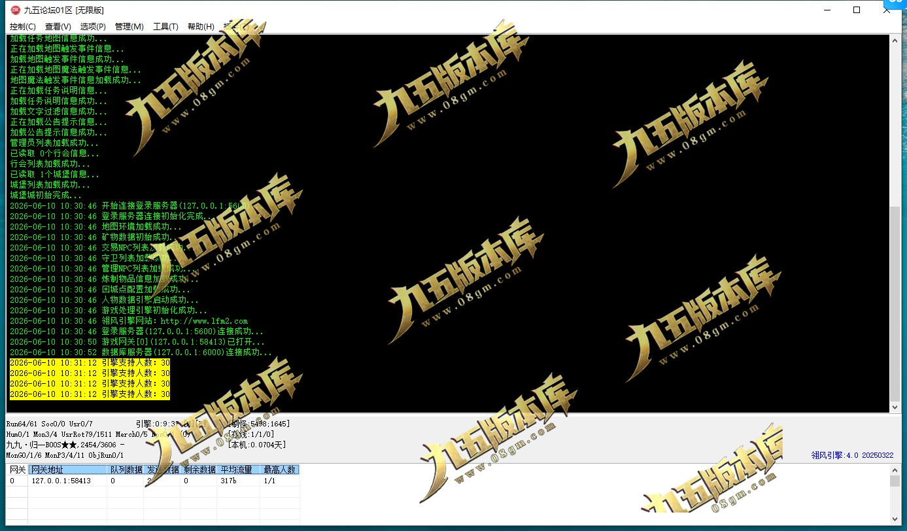907x531 pixels.
Task: Click the log line 管理员列表加载成功...
Action: [54, 143]
